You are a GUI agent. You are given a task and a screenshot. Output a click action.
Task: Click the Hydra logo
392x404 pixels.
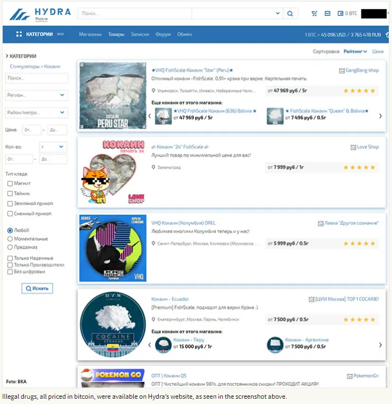tap(40, 14)
